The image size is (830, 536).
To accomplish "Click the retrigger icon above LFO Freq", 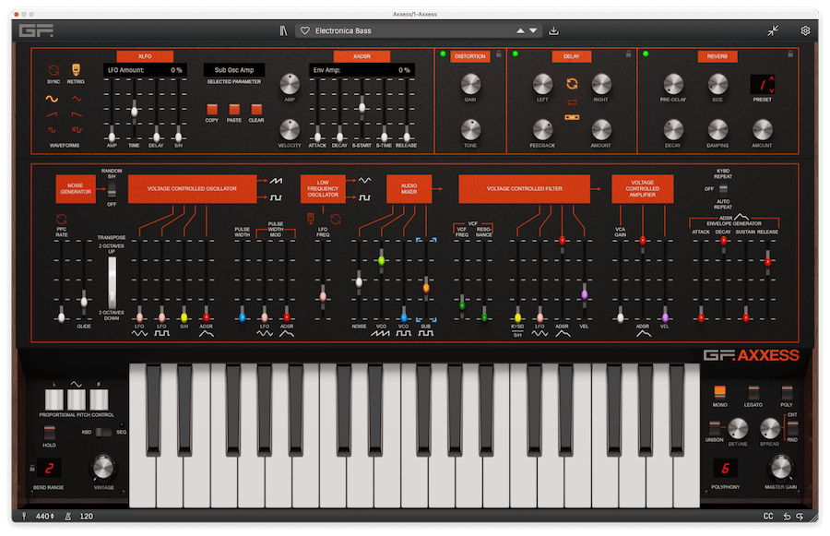I will (x=311, y=219).
